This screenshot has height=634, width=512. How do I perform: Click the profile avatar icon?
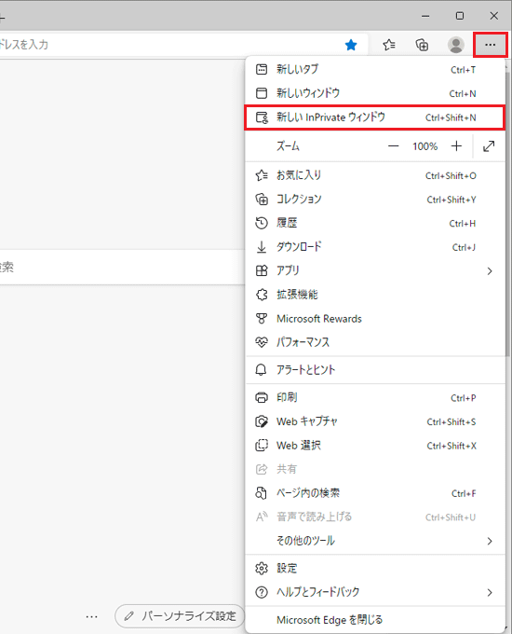[456, 45]
